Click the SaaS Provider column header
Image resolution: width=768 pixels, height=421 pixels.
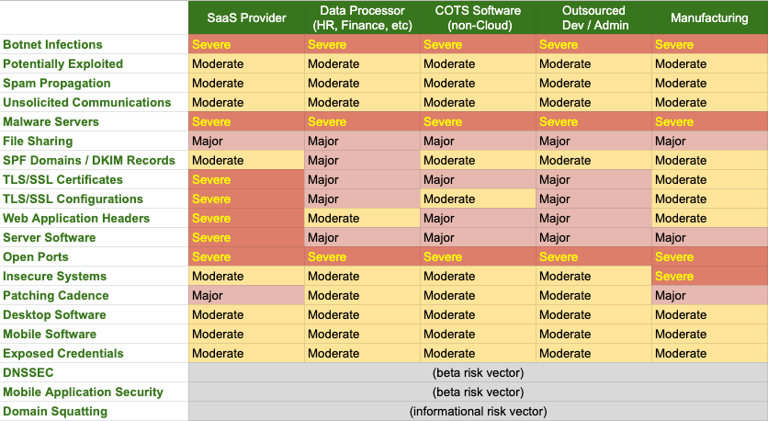(x=246, y=18)
